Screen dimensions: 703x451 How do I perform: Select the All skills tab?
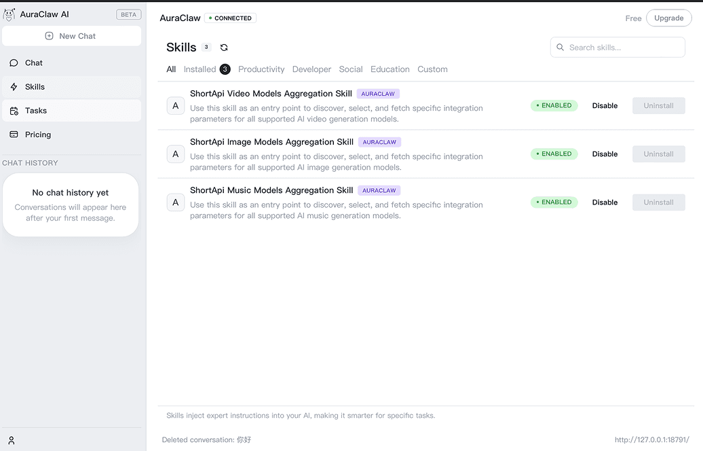point(171,69)
